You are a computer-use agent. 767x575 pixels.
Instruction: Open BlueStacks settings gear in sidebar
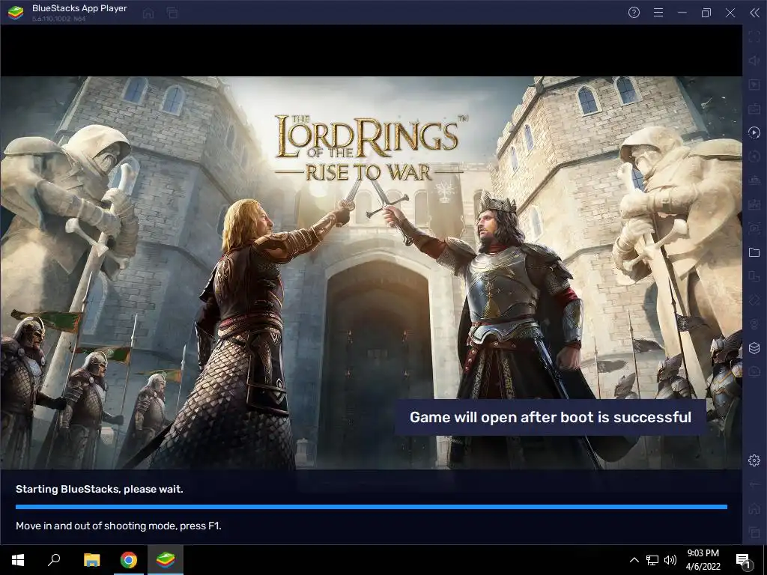(754, 460)
